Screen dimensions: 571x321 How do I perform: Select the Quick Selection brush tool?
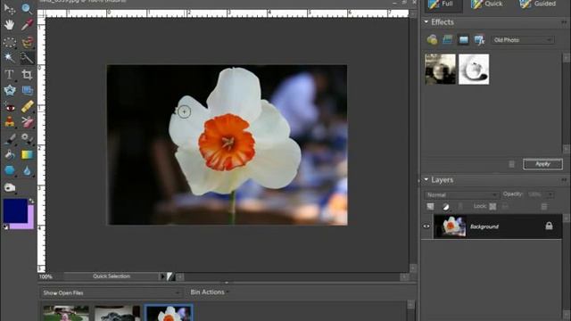click(28, 57)
